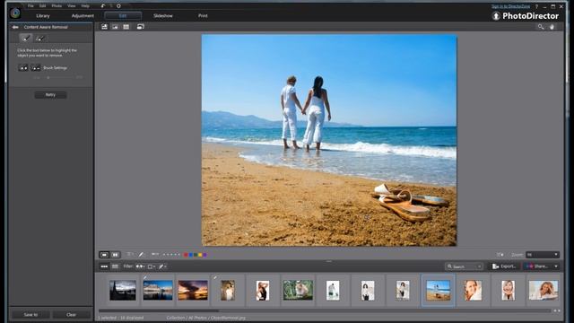Image resolution: width=574 pixels, height=323 pixels.
Task: Select the beach couple thumbnail
Action: [x=439, y=290]
